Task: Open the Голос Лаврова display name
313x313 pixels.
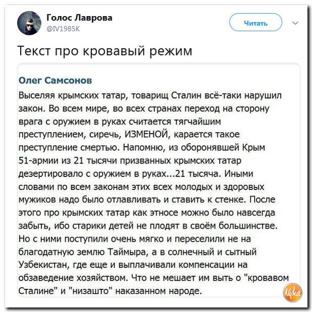Action: [79, 18]
